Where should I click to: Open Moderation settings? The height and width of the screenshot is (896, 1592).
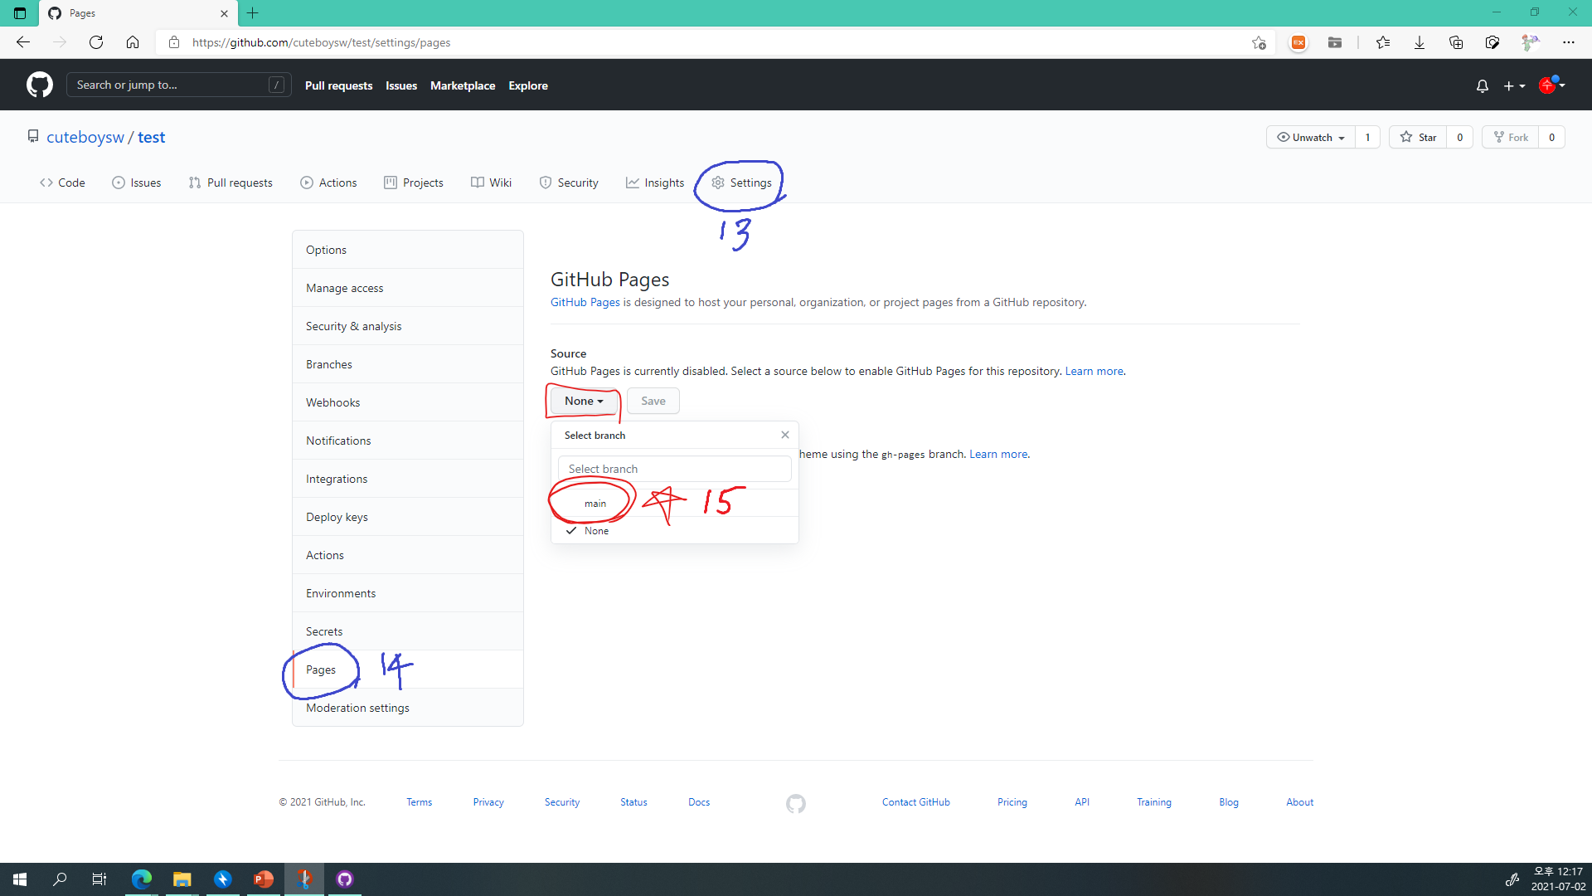pos(408,708)
